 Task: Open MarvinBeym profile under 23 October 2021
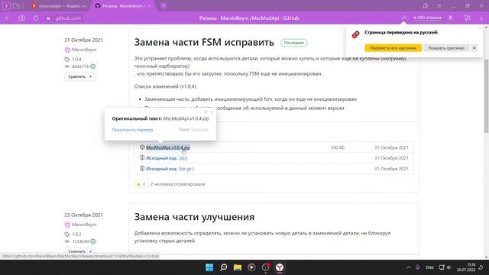pos(84,225)
